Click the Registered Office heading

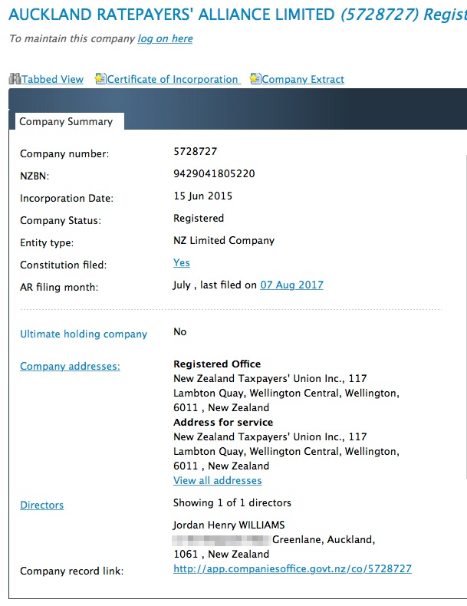click(x=217, y=364)
